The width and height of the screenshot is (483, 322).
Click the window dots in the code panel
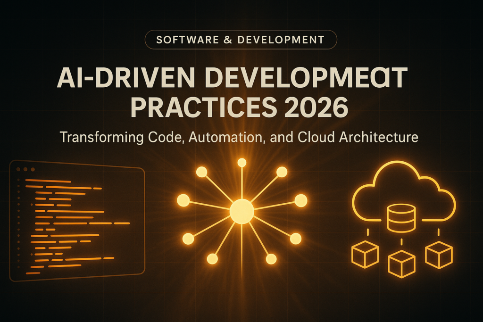click(25, 169)
